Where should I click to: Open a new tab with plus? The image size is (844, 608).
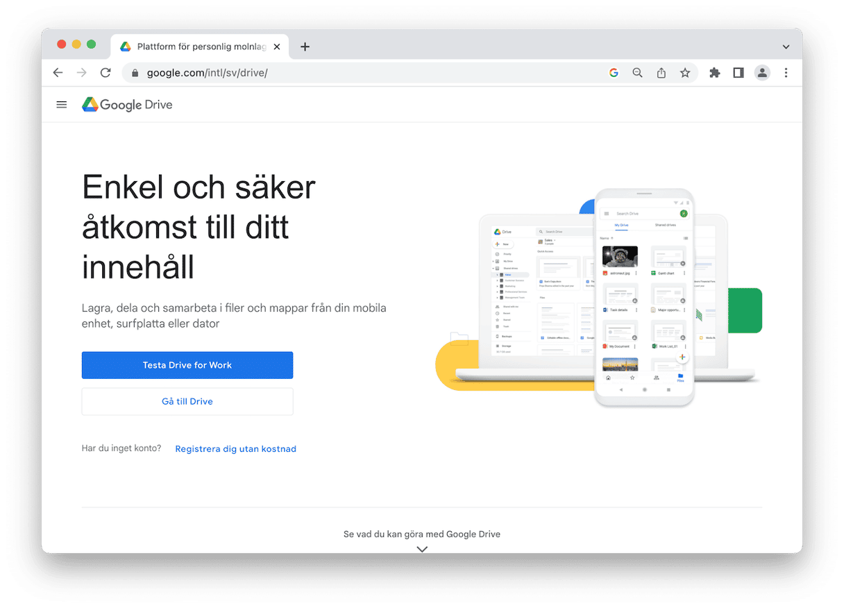tap(305, 47)
